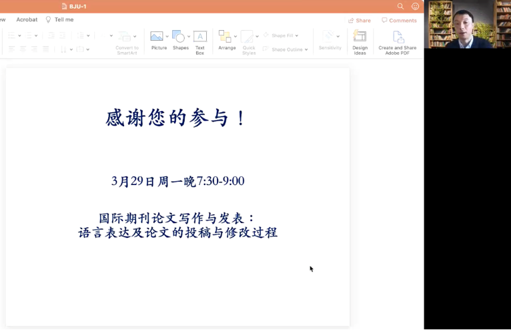The height and width of the screenshot is (330, 511).
Task: Click the numbered list icon
Action: 29,35
